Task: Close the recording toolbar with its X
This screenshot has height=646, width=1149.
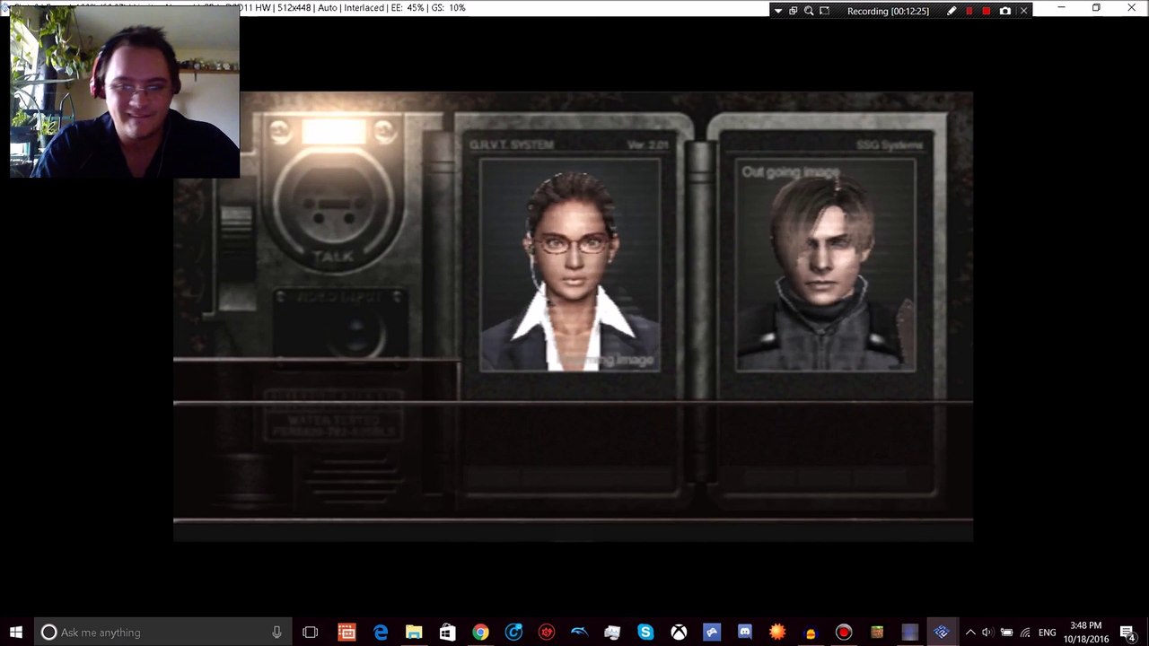Action: click(x=1023, y=11)
